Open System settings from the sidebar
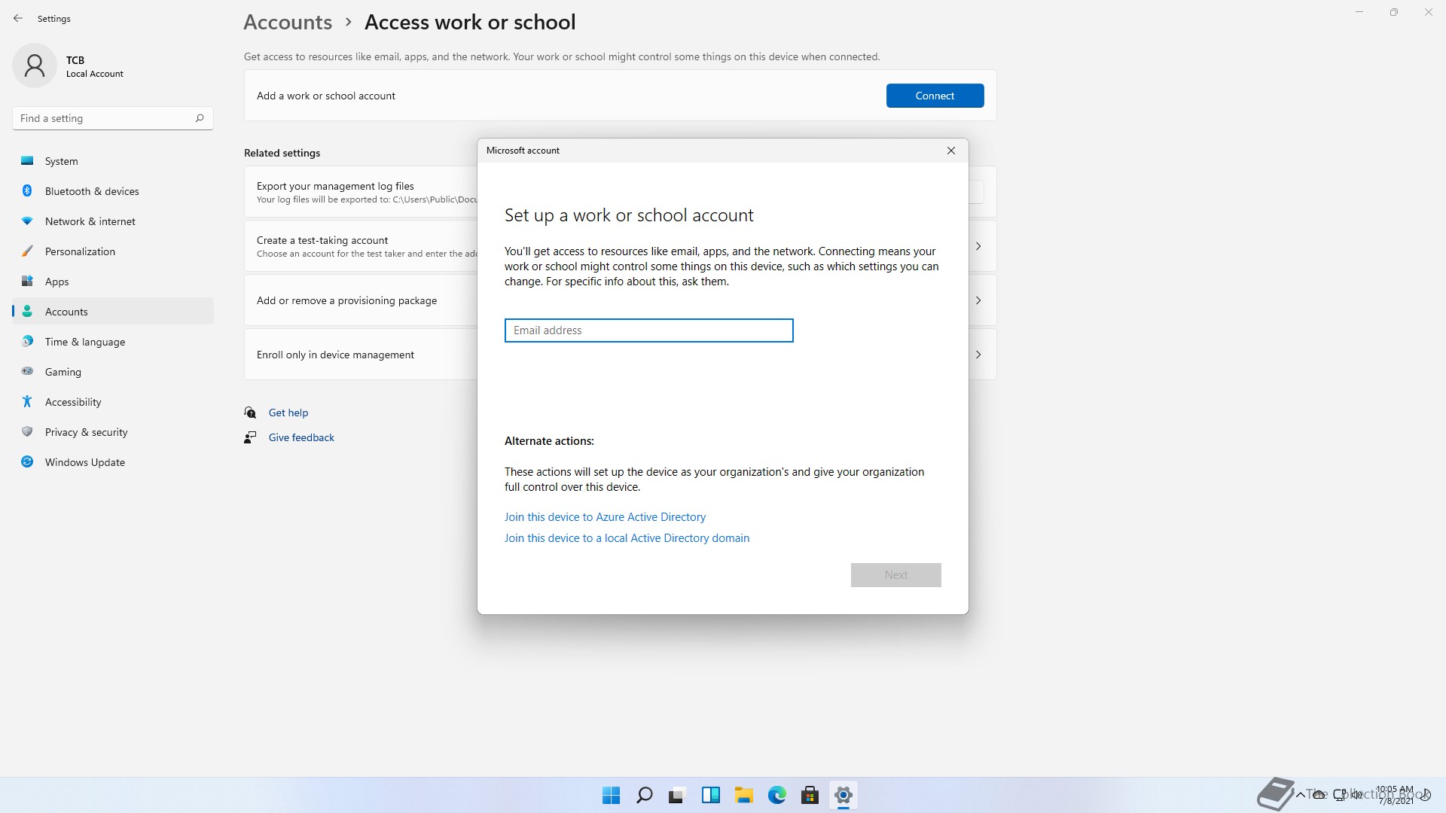The width and height of the screenshot is (1446, 813). pyautogui.click(x=113, y=161)
